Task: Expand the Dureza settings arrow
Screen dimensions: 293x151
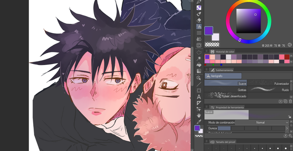Action: click(287, 128)
